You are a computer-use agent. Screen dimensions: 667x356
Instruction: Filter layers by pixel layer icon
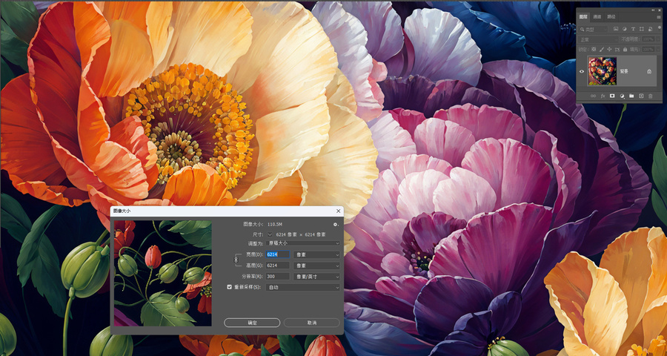coord(616,29)
